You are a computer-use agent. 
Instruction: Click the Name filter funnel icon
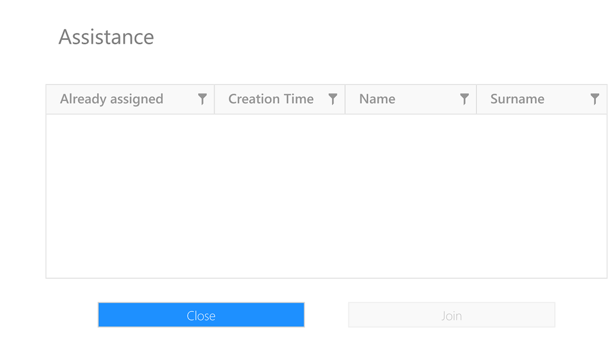click(465, 99)
